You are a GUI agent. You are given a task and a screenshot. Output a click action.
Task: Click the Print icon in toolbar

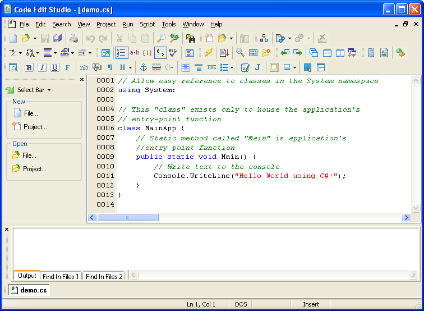pyautogui.click(x=73, y=38)
